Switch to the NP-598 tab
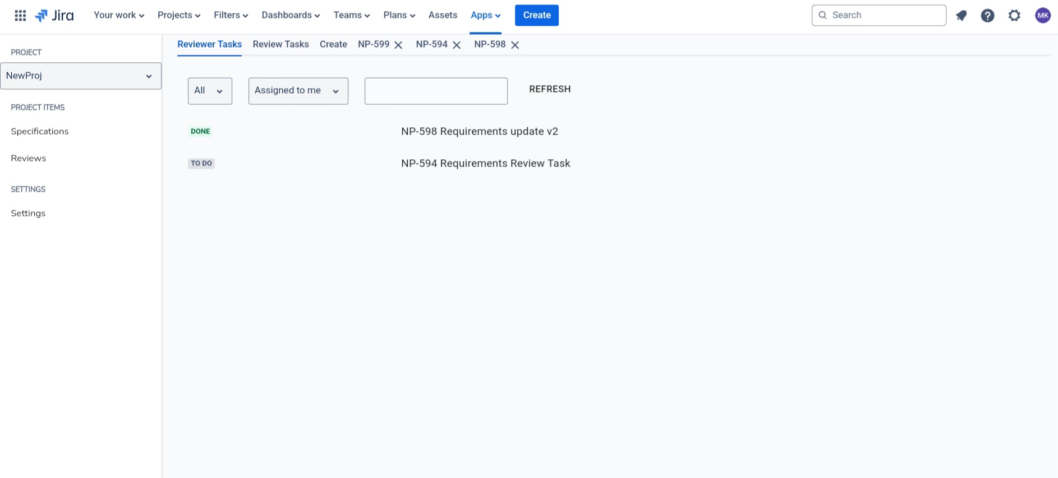This screenshot has width=1058, height=478. 490,44
